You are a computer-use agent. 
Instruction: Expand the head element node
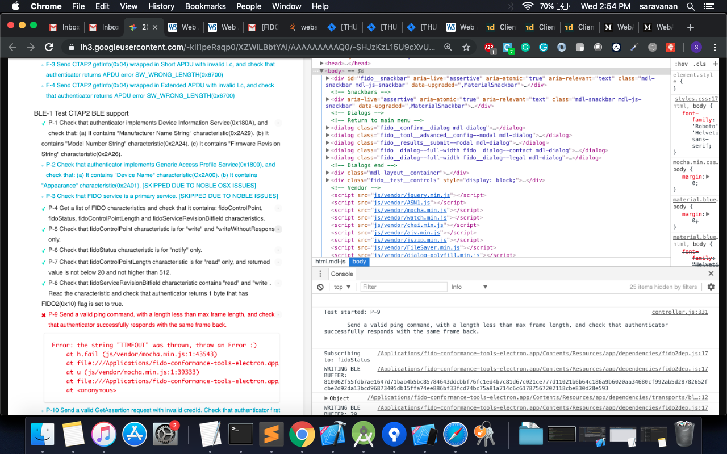click(x=322, y=64)
